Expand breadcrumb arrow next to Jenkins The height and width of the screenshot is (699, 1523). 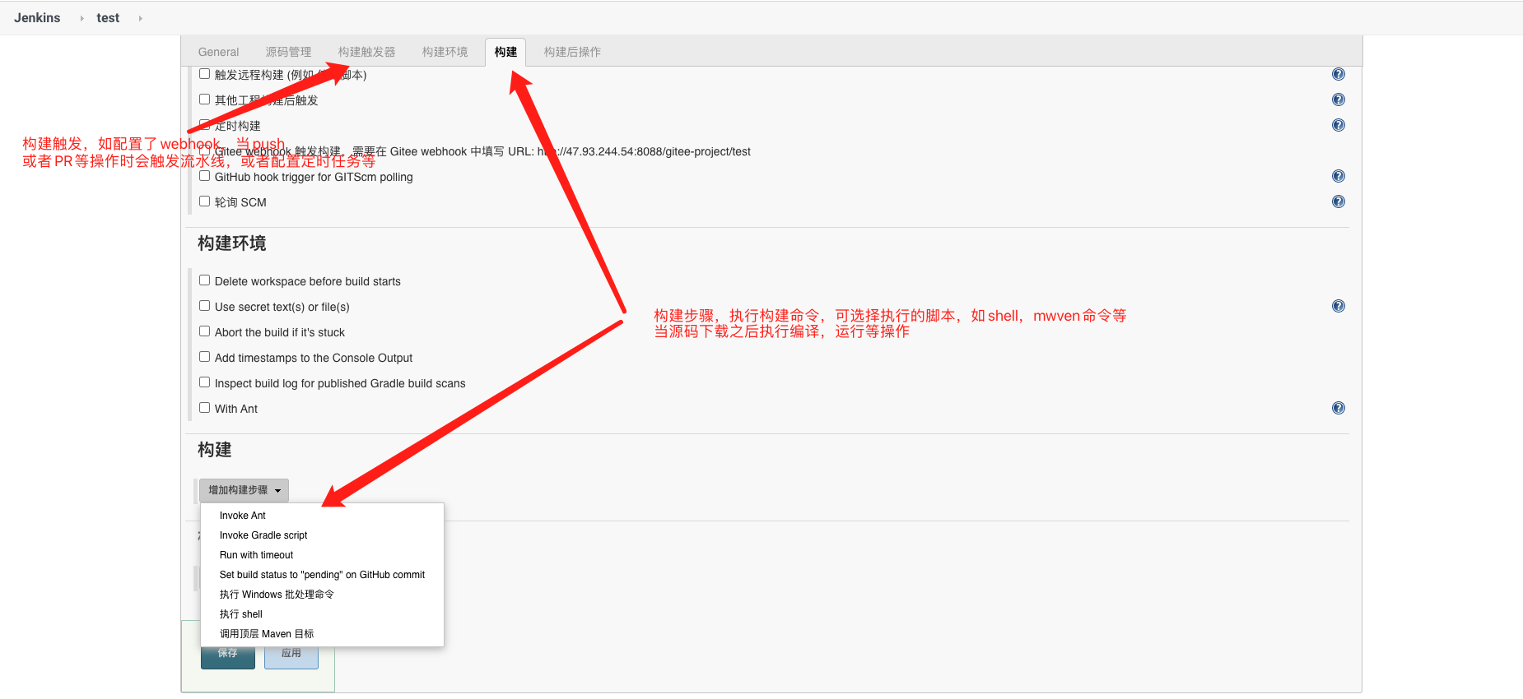pyautogui.click(x=82, y=18)
